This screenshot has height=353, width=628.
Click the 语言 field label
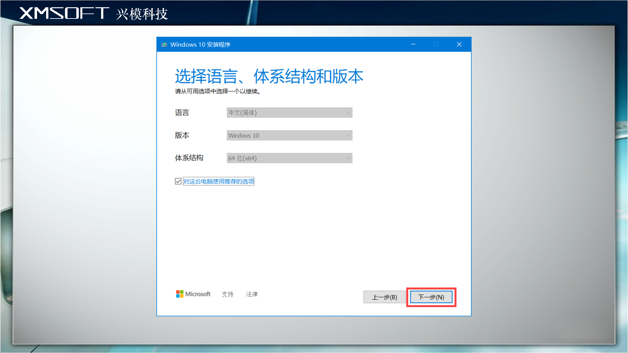182,113
